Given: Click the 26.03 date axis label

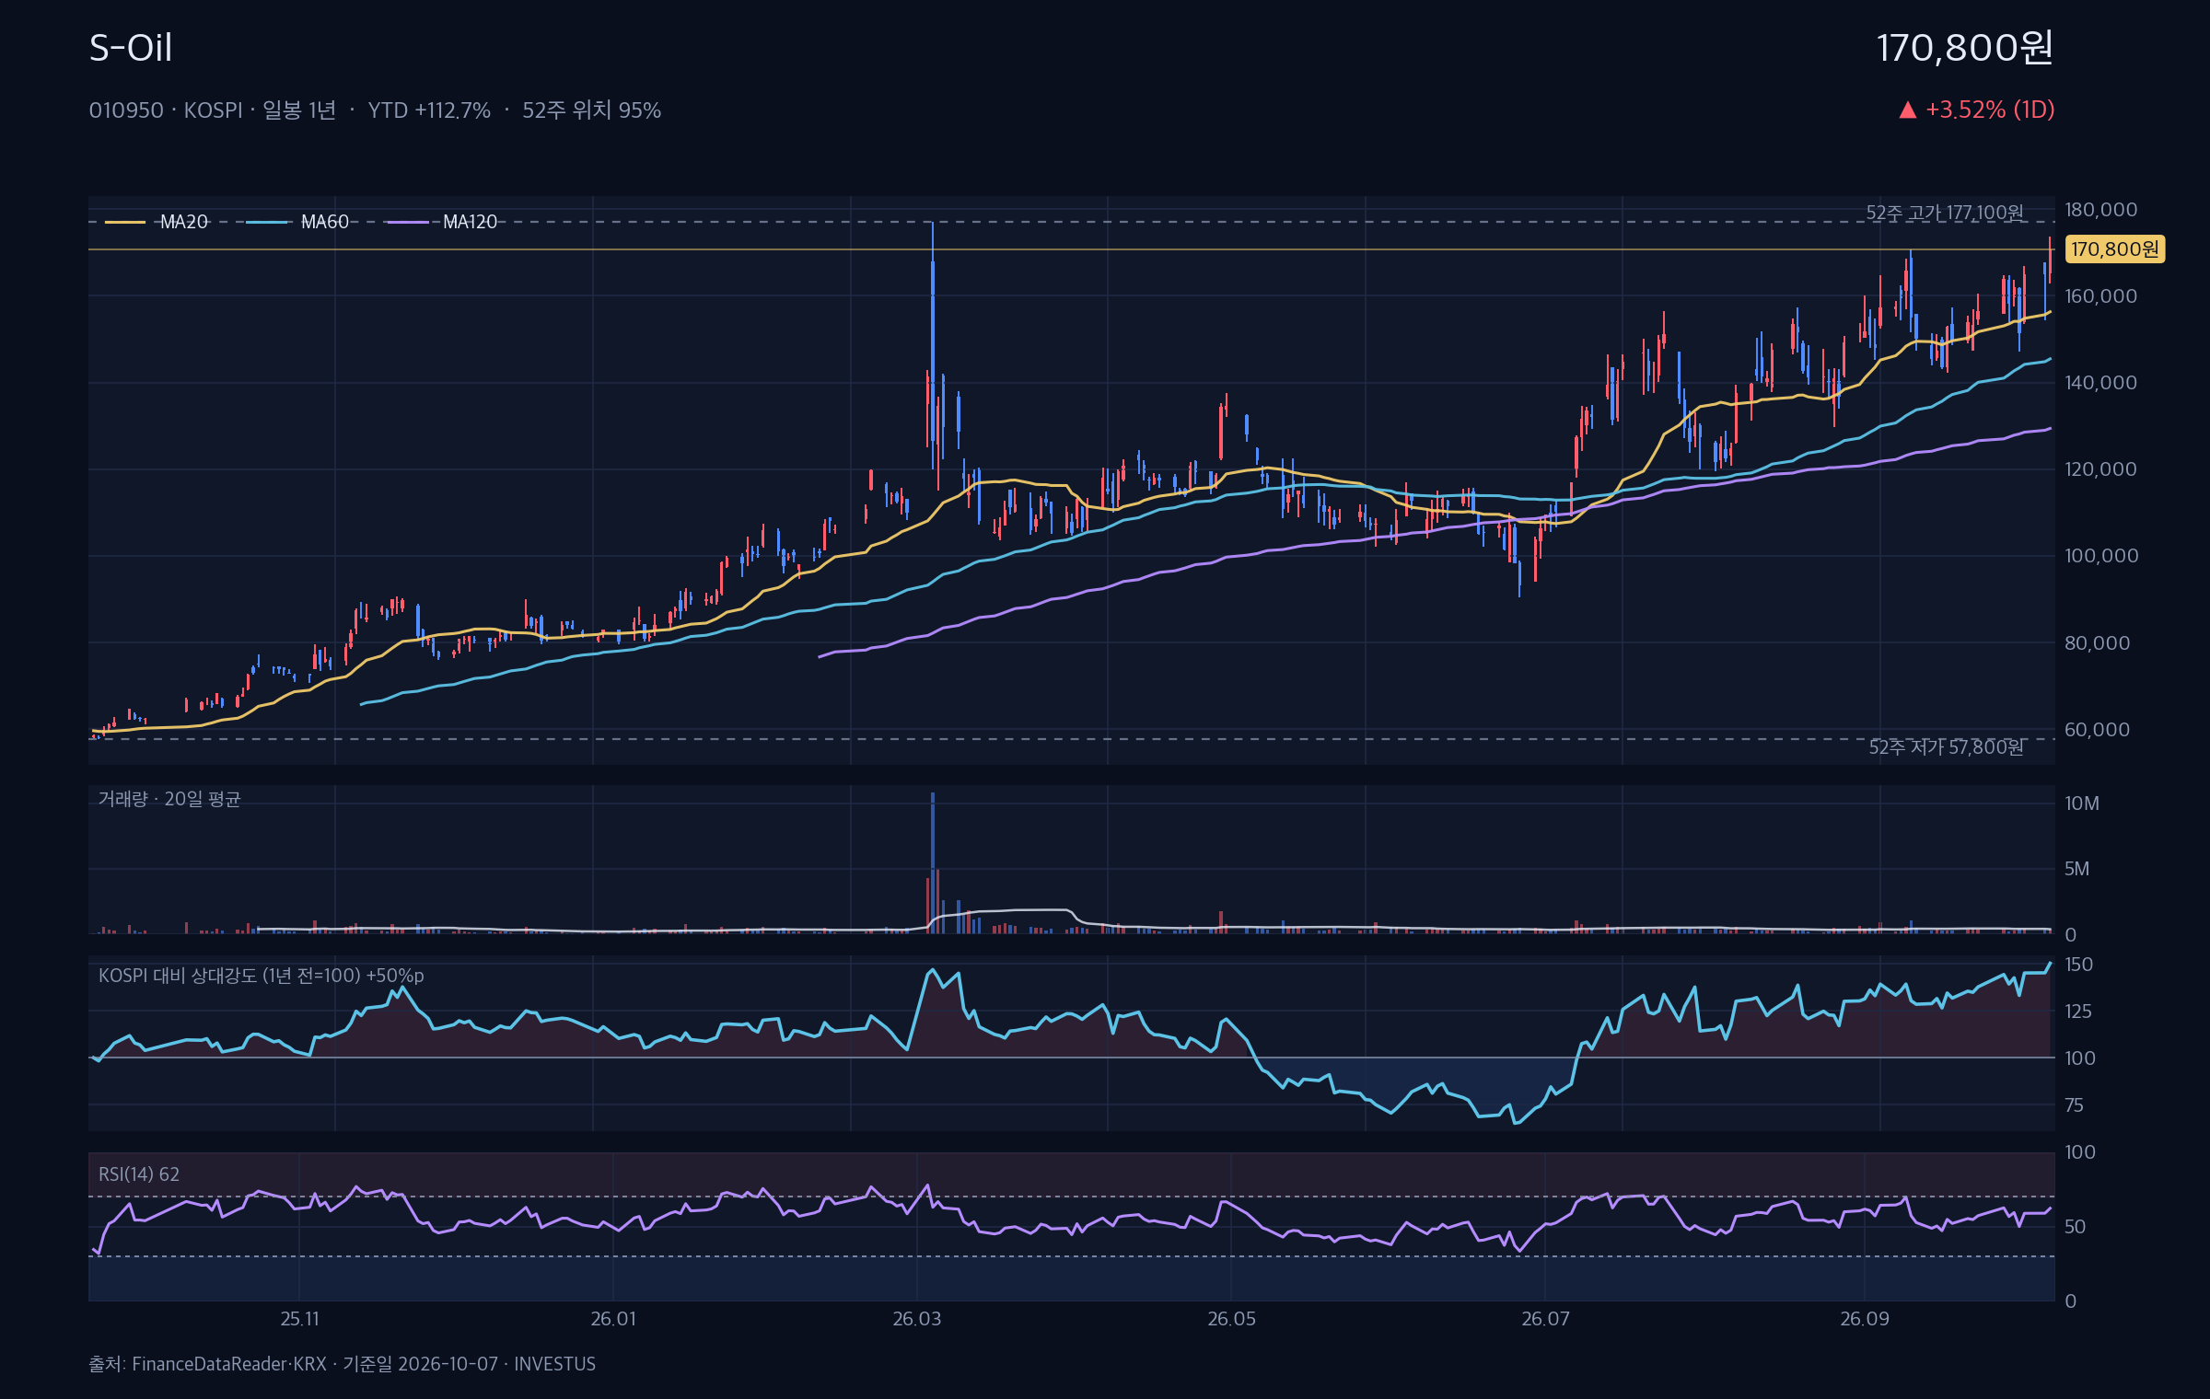Looking at the screenshot, I should coord(917,1319).
